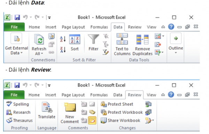The image size is (209, 134).
Task: Run the Spelling check
Action: pos(17,104)
